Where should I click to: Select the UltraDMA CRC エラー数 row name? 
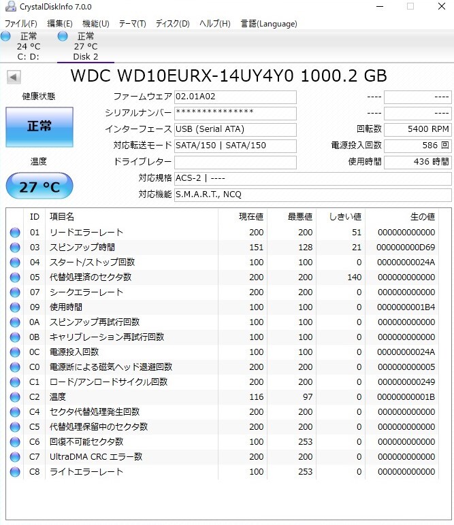pyautogui.click(x=96, y=457)
